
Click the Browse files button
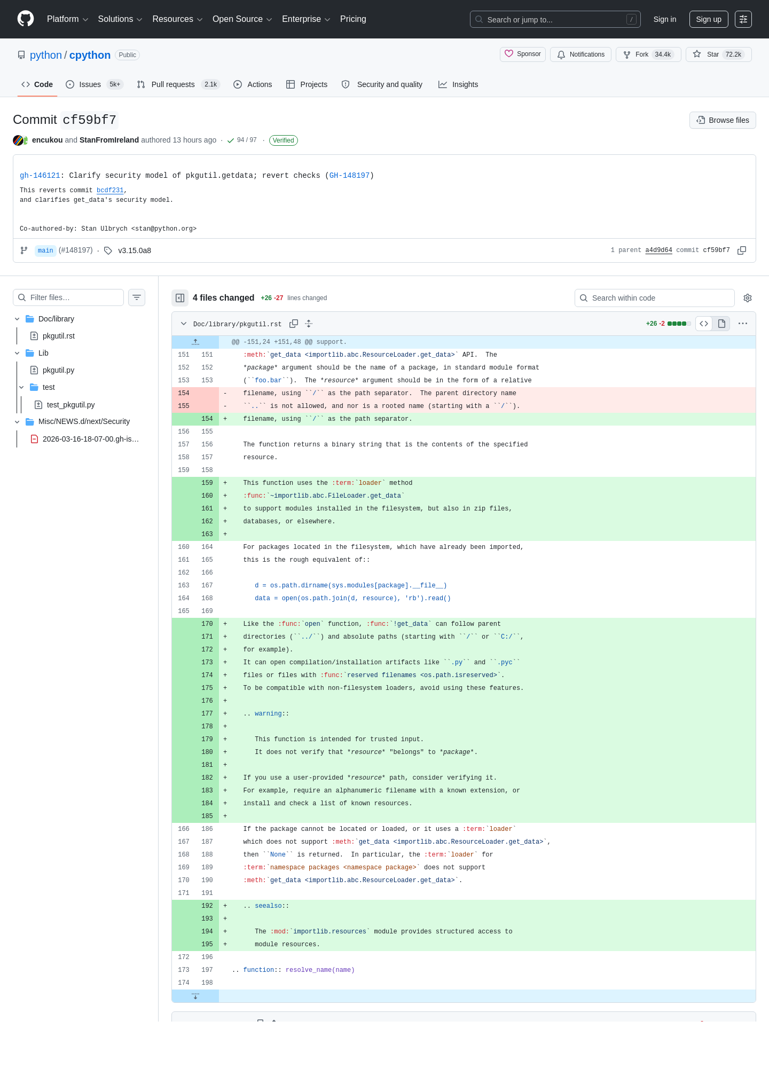pyautogui.click(x=723, y=120)
